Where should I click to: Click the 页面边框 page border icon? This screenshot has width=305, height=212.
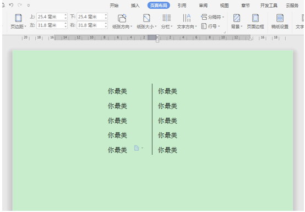point(255,18)
